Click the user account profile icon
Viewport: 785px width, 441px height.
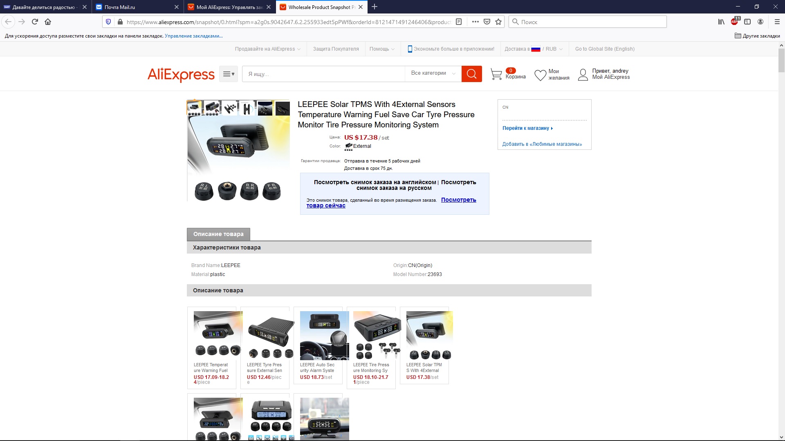coord(583,75)
